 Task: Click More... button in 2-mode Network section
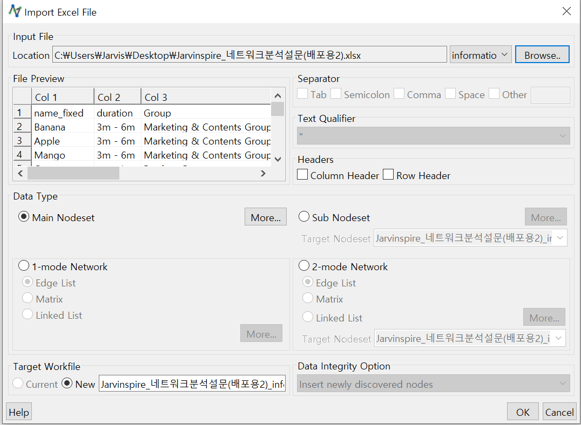coord(544,317)
